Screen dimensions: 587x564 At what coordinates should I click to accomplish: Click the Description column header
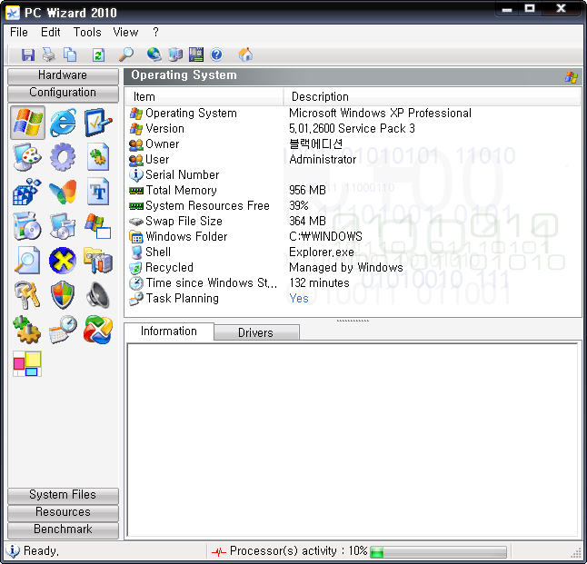point(432,97)
